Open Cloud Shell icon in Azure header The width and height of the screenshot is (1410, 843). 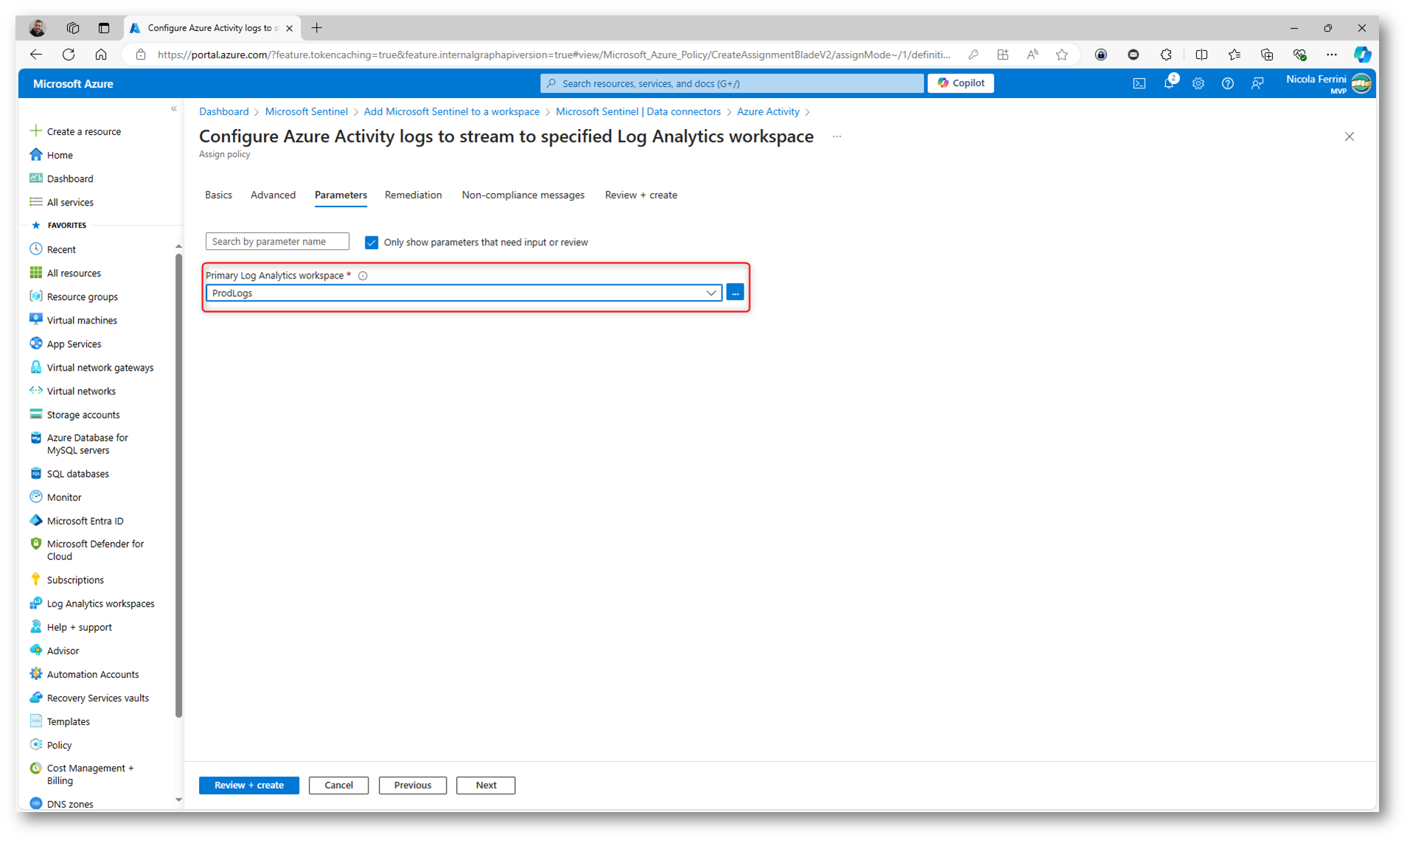tap(1139, 84)
